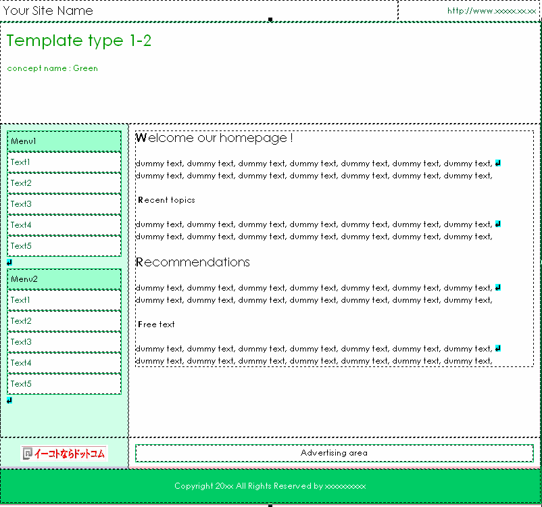Click Text5 under Menu2
542x507 pixels.
click(64, 384)
